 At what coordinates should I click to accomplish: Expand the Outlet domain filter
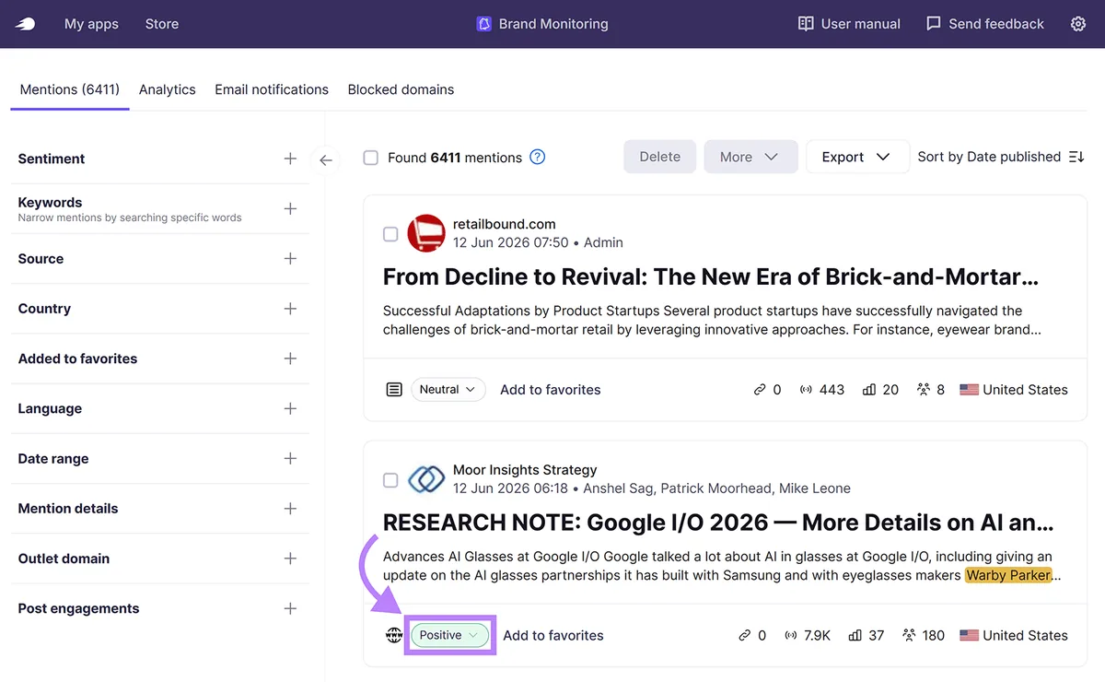pos(290,559)
